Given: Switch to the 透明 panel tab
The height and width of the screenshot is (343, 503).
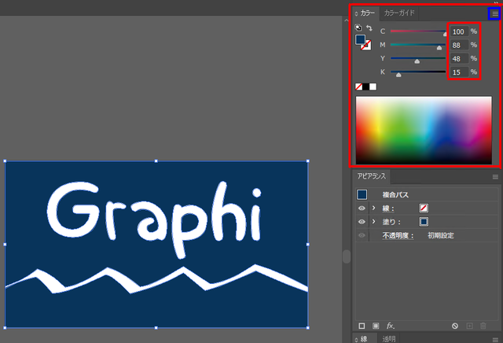Looking at the screenshot, I should coord(389,339).
